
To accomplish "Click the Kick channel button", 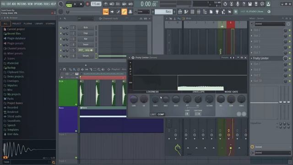I will [86, 27].
